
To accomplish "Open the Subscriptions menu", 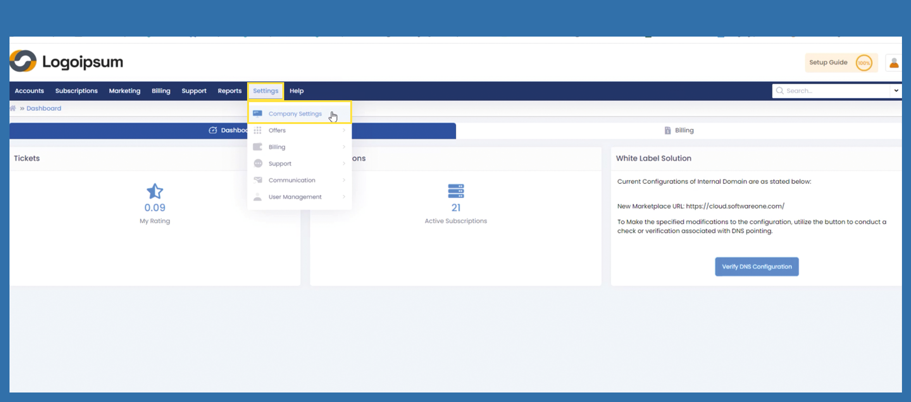I will pos(76,91).
